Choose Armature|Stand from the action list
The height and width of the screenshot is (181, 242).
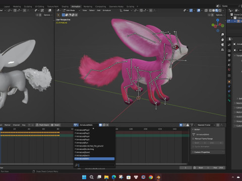pyautogui.click(x=94, y=152)
